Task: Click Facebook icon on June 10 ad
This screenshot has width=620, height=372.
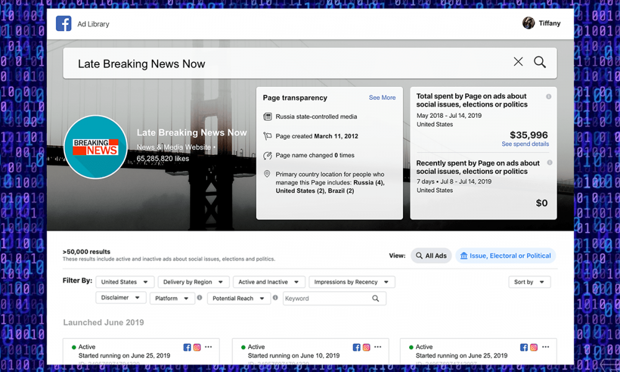Action: (356, 347)
